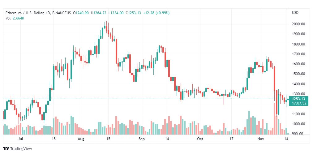Click the +12.28 (+0.99%) change value

pos(156,13)
